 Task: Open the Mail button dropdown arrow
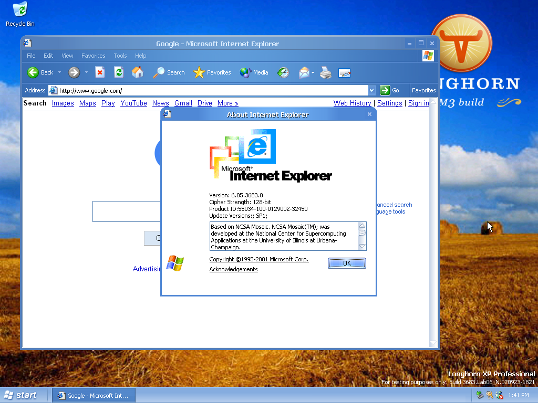pyautogui.click(x=313, y=72)
